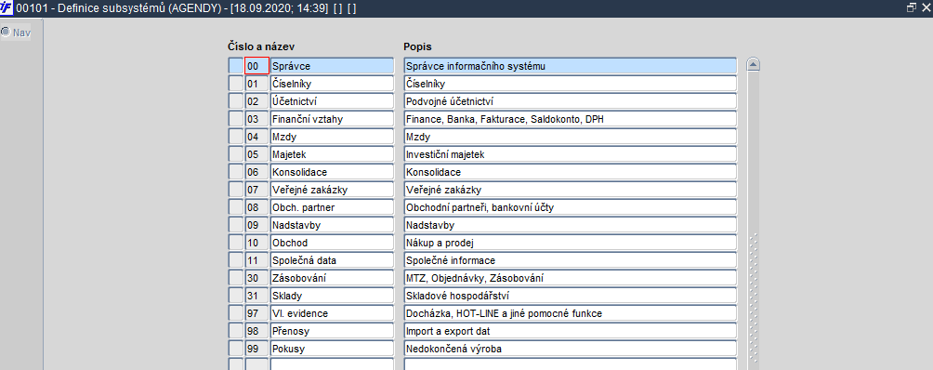Select the row marker for 03 Finanční vztahy
This screenshot has width=933, height=370.
236,119
